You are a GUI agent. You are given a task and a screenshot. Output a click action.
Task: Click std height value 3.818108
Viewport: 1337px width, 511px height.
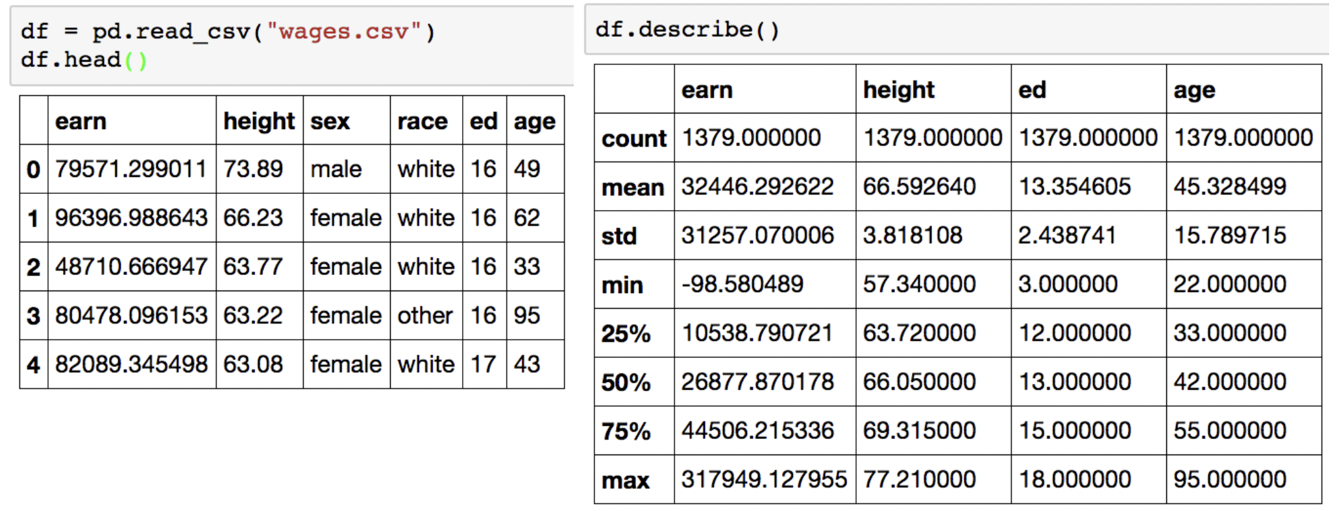(x=913, y=235)
